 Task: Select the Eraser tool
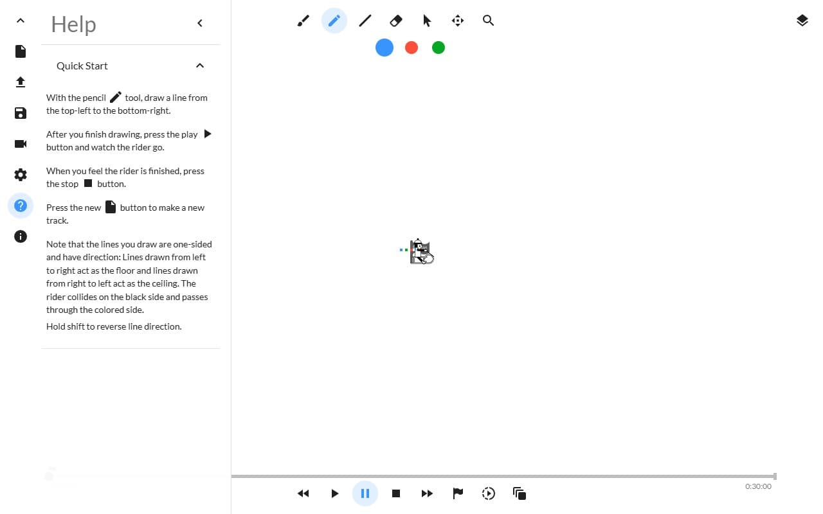point(396,21)
